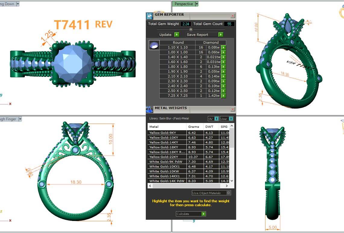344x233 pixels.
Task: Open the Through Finger viewport dropdown arrow
Action: (x=20, y=119)
